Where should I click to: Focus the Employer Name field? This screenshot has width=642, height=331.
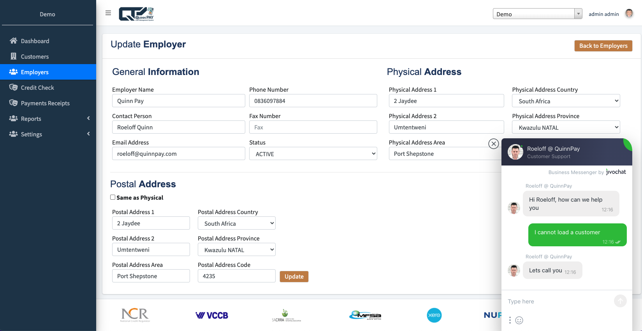coord(179,101)
